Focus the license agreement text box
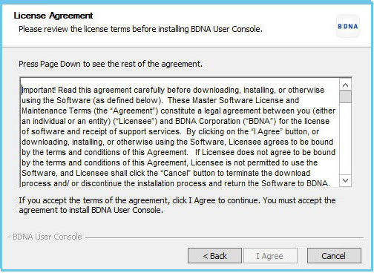The height and width of the screenshot is (273, 374). (180, 133)
